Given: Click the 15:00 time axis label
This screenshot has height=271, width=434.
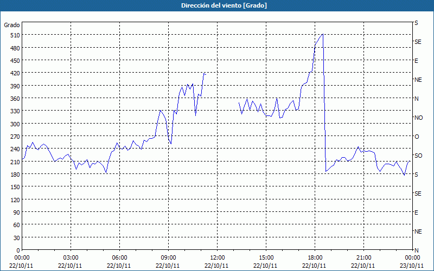Looking at the screenshot, I should coord(266,258).
